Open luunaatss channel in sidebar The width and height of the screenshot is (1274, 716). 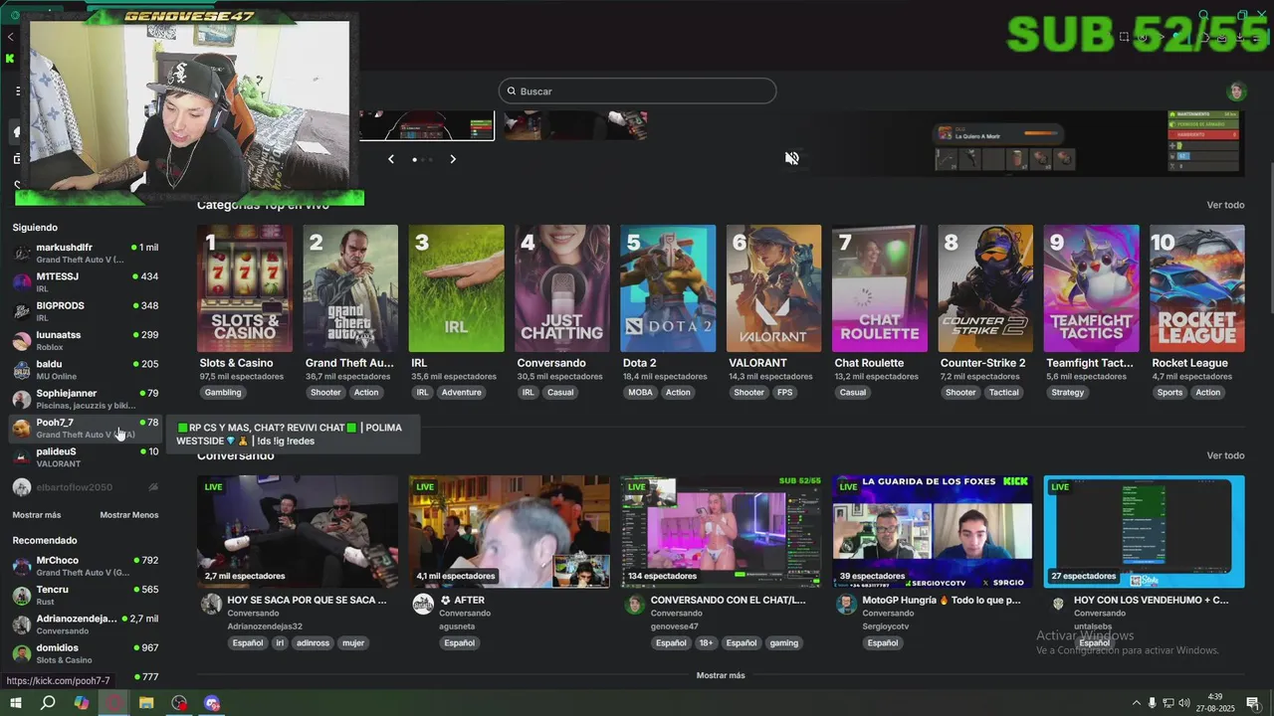click(x=85, y=340)
